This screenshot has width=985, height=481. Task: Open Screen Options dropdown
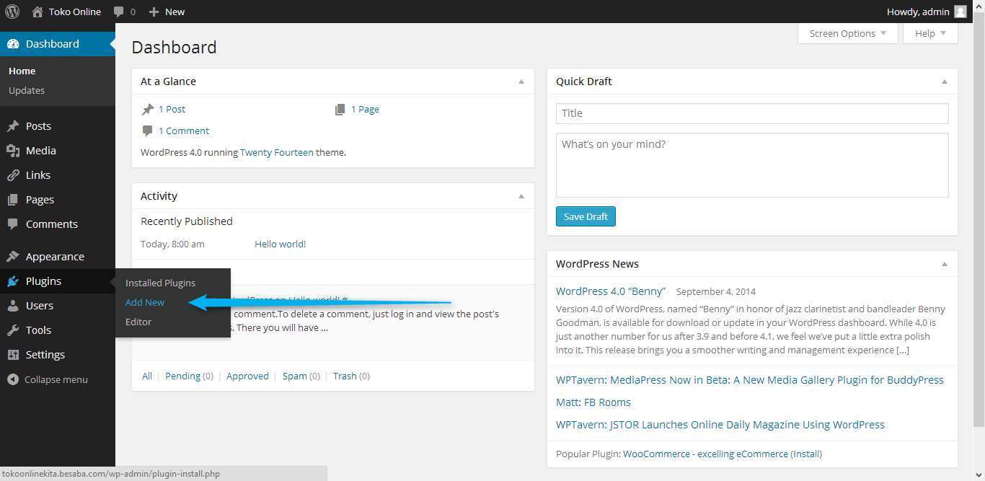[x=848, y=33]
